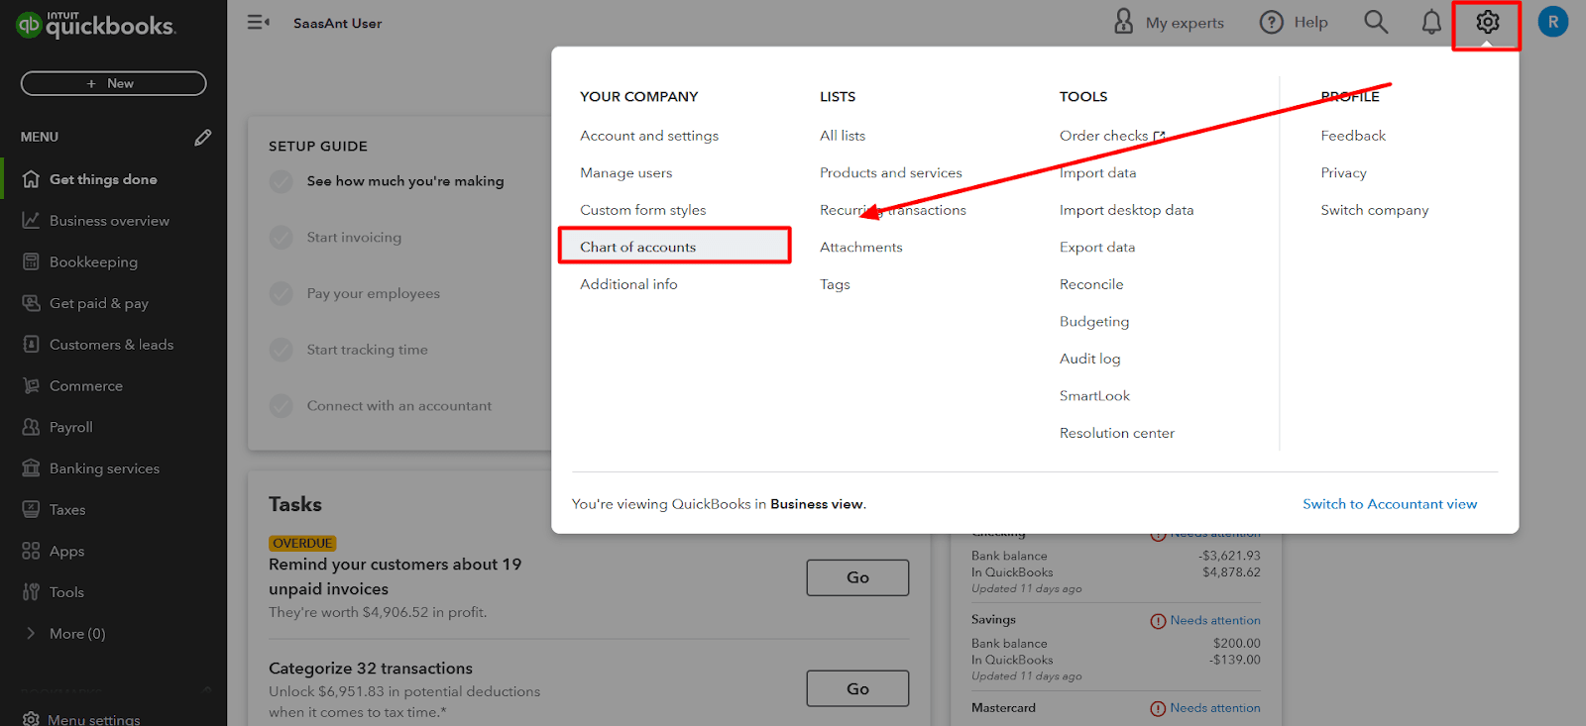Screen dimensions: 1586x726
Task: Open the Settings gear icon
Action: (x=1487, y=22)
